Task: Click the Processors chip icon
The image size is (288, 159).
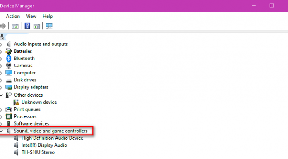Action: pyautogui.click(x=9, y=116)
